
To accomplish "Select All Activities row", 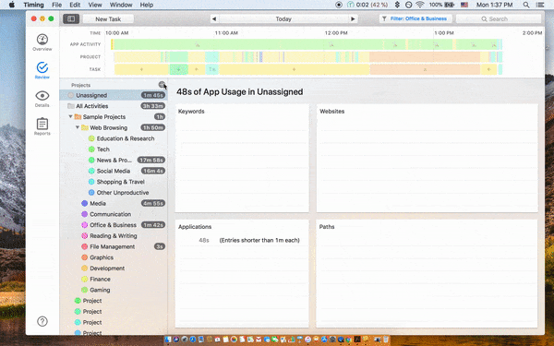I will click(114, 106).
